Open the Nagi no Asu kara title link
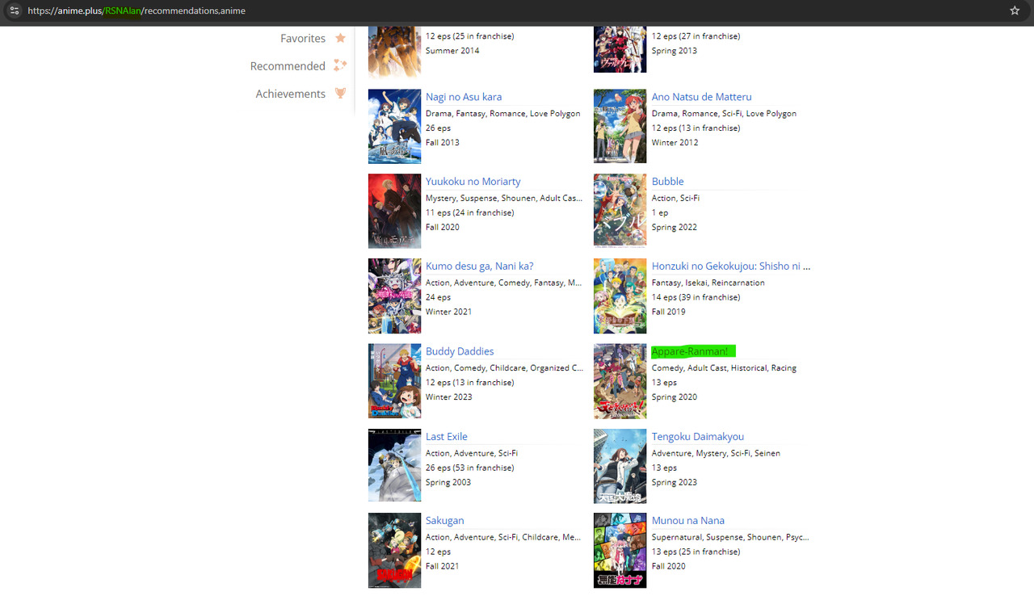Screen dimensions: 1034x600 (464, 97)
